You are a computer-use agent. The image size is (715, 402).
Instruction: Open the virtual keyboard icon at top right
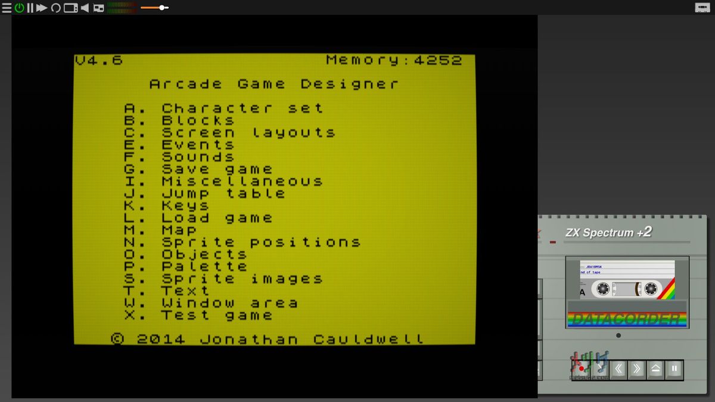(x=702, y=7)
